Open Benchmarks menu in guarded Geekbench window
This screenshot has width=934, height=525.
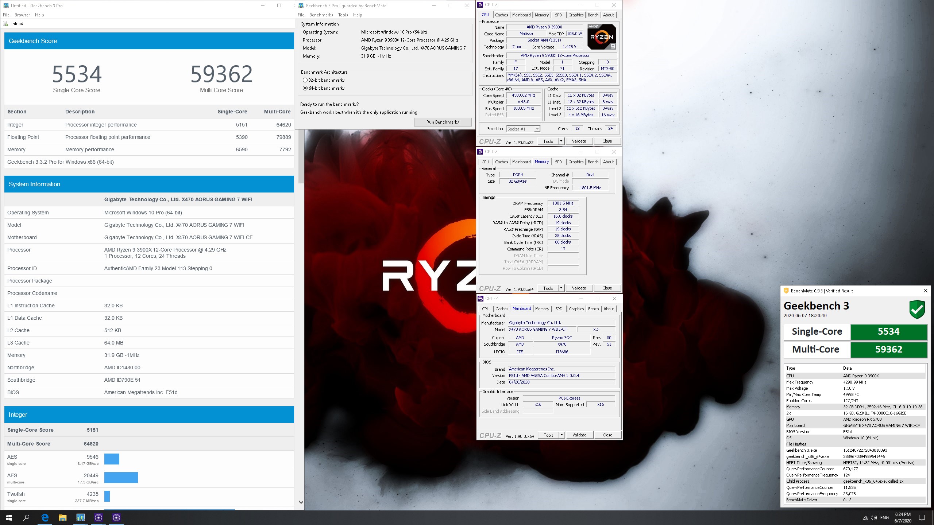point(321,15)
